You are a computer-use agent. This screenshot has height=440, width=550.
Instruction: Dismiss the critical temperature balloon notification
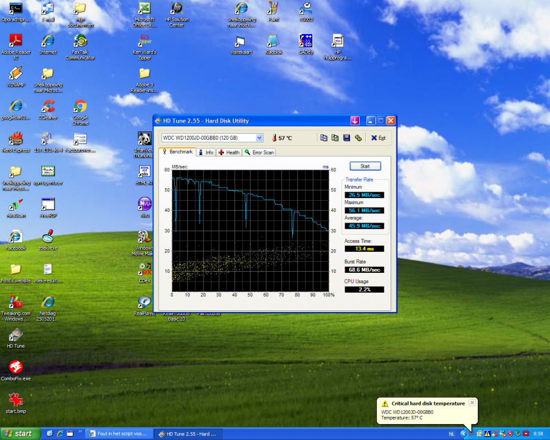click(471, 403)
